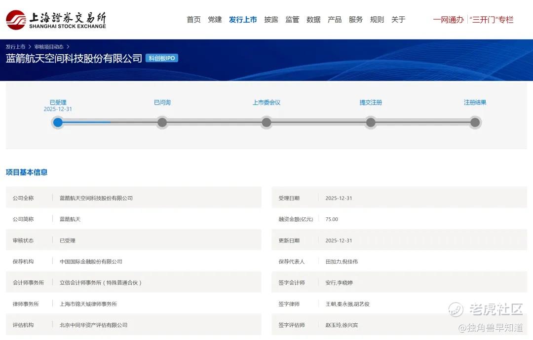Go to 审核项目动态 breadcrumb
533x340 pixels.
48,47
